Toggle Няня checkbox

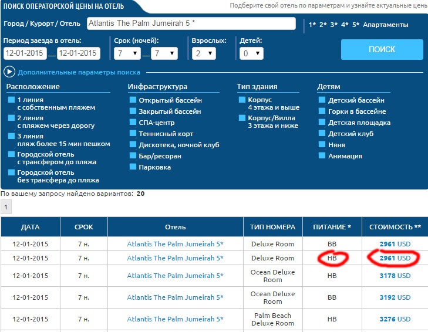[x=322, y=144]
